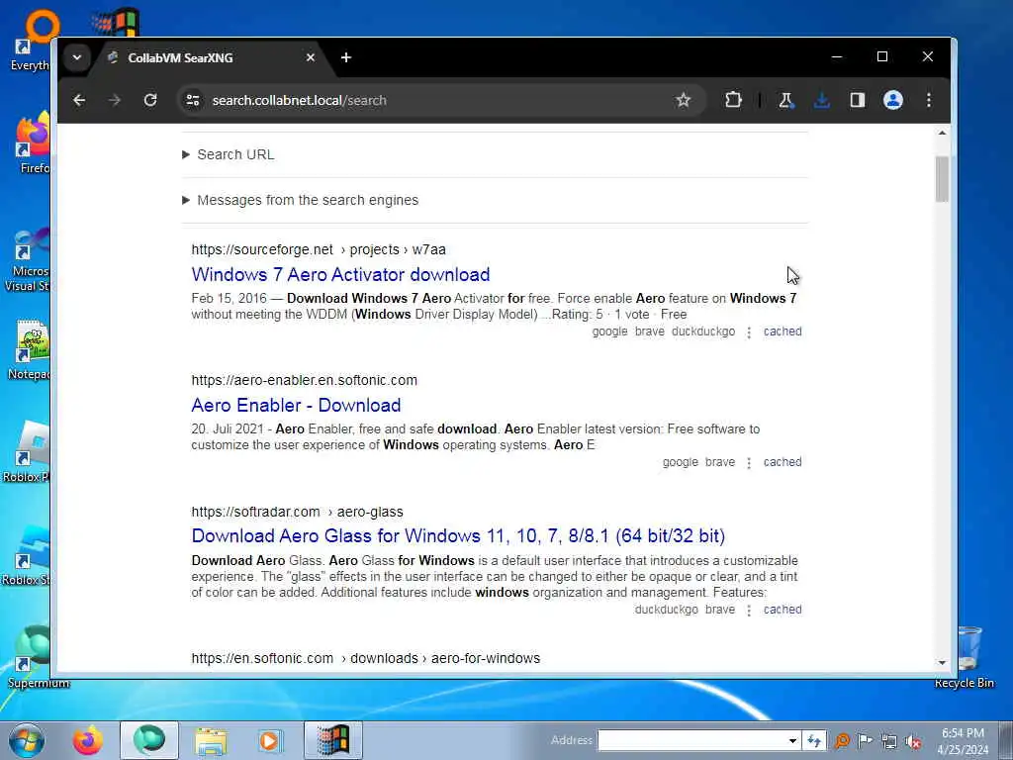Click the page scroll down arrow
Screen dimensions: 1013x760
point(942,662)
